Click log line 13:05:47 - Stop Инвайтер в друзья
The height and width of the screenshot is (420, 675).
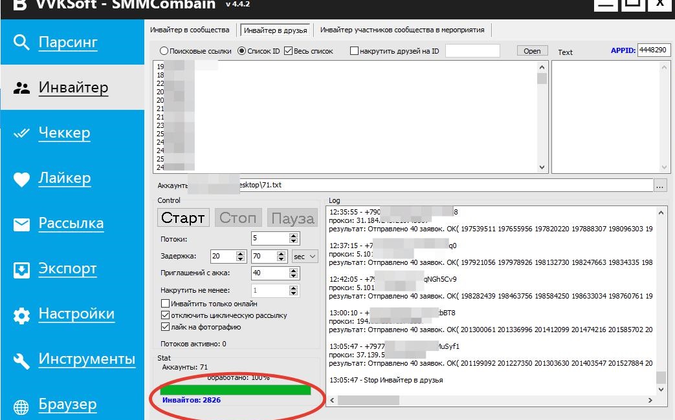[x=386, y=380]
